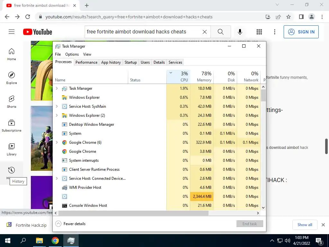Click SIGN IN button on YouTube
Screen dimensions: 329x247
301,32
